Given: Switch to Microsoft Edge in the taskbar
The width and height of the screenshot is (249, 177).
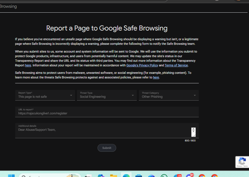Looking at the screenshot, I should click(126, 175).
